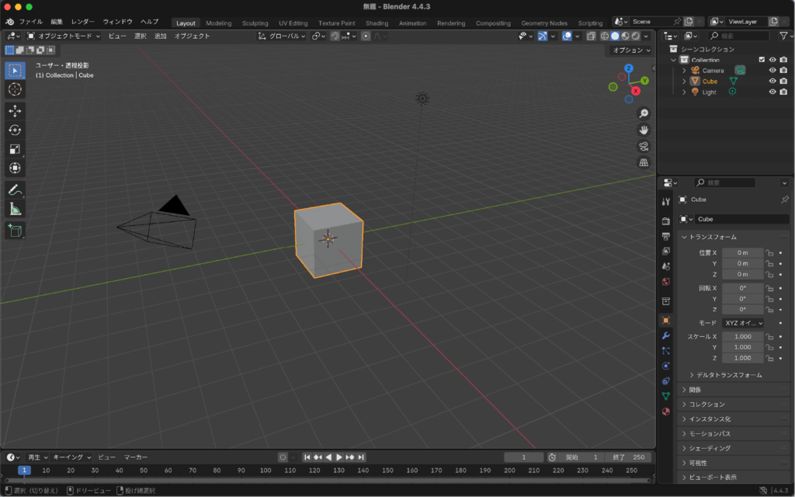Disable Cube in renders camera icon
The height and width of the screenshot is (497, 795).
(x=783, y=81)
